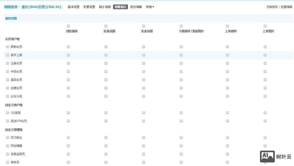Check the row checkbox beside 中级会员

click(x=8, y=71)
